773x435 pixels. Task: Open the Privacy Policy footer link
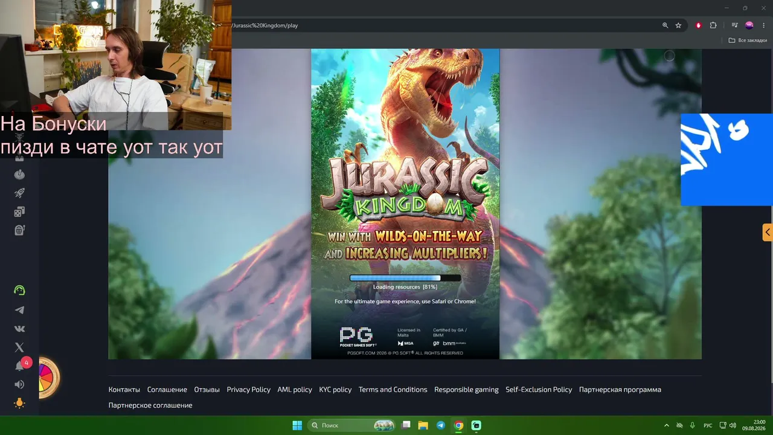tap(249, 390)
